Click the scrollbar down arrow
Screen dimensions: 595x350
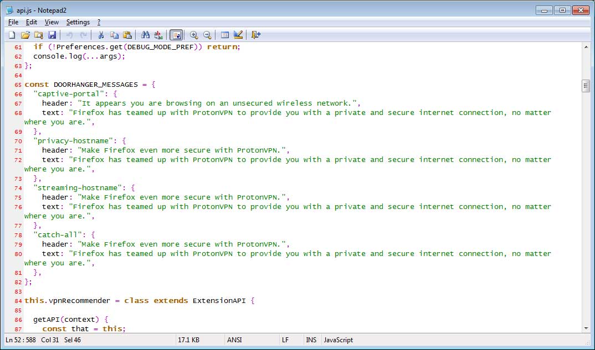pos(586,328)
